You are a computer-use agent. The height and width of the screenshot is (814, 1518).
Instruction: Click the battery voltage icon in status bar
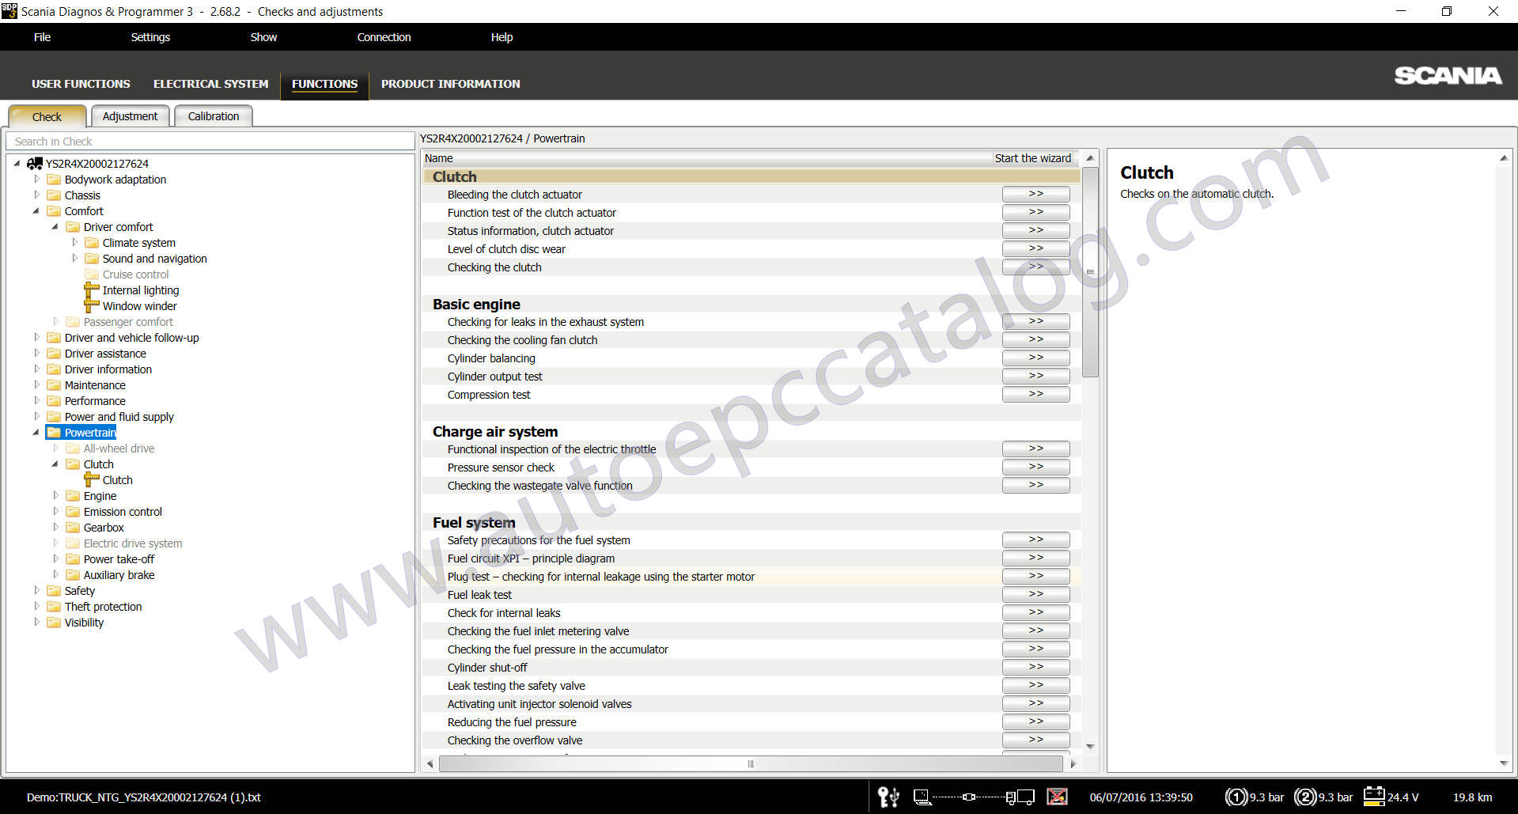(1374, 797)
